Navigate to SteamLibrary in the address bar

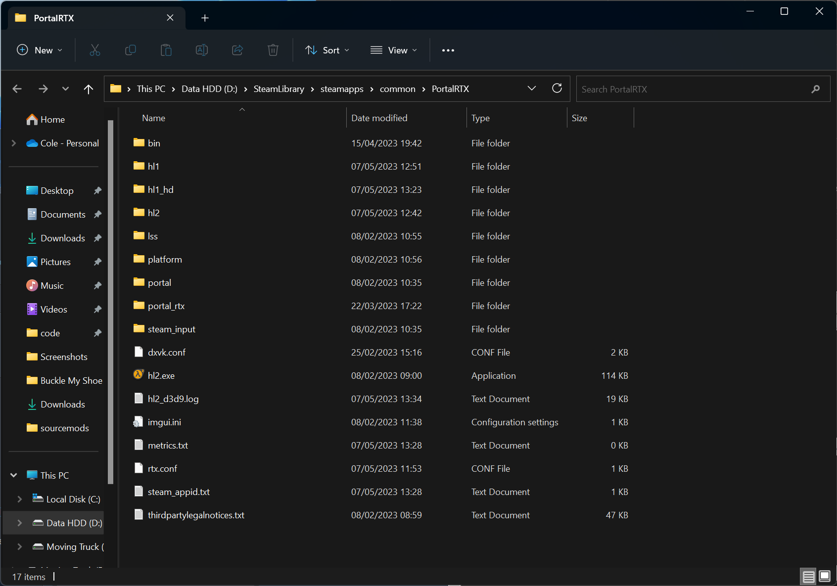pos(279,89)
